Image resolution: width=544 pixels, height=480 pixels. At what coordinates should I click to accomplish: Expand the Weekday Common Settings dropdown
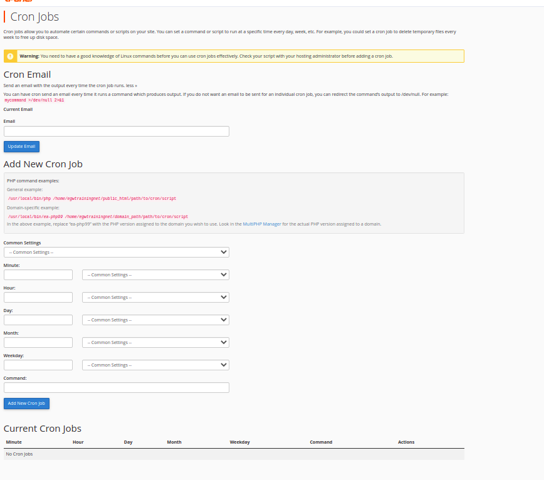click(x=155, y=365)
